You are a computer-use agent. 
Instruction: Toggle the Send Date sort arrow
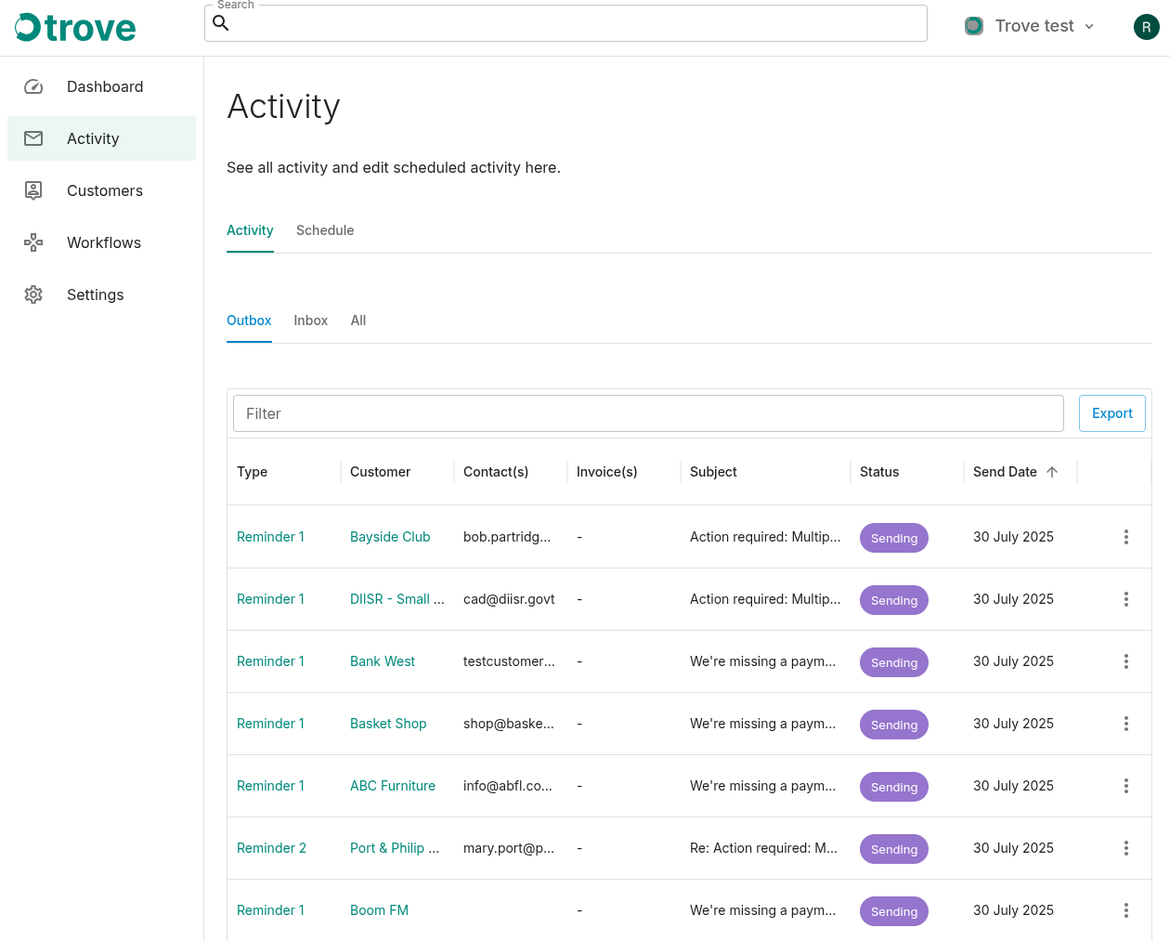[1052, 472]
